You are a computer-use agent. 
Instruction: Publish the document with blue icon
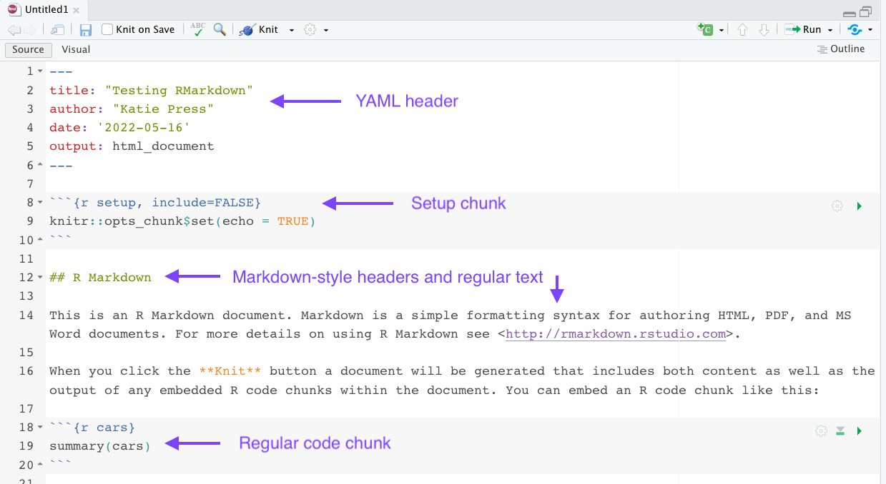[x=854, y=30]
